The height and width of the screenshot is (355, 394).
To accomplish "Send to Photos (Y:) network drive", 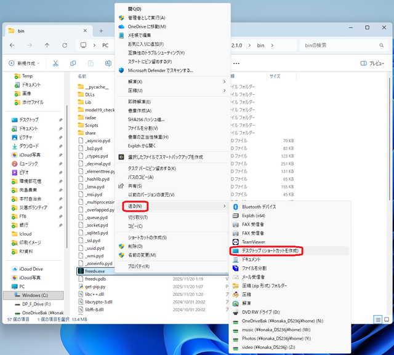I will [290, 338].
